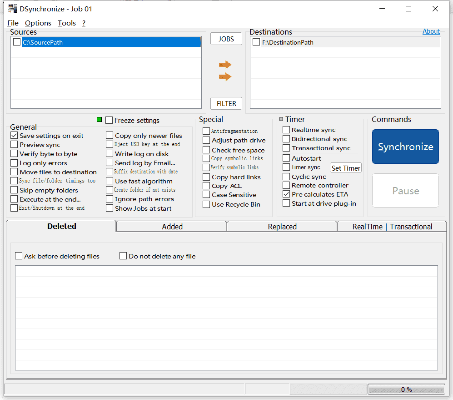This screenshot has height=400, width=453.
Task: Toggle Write log on disk
Action: tap(110, 153)
